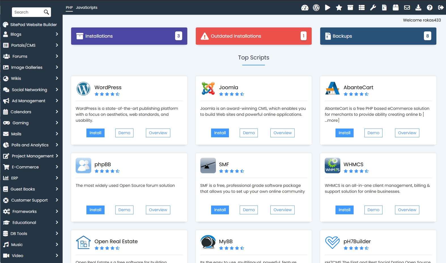The height and width of the screenshot is (263, 446).
Task: Open the DB Tools category
Action: click(x=31, y=234)
